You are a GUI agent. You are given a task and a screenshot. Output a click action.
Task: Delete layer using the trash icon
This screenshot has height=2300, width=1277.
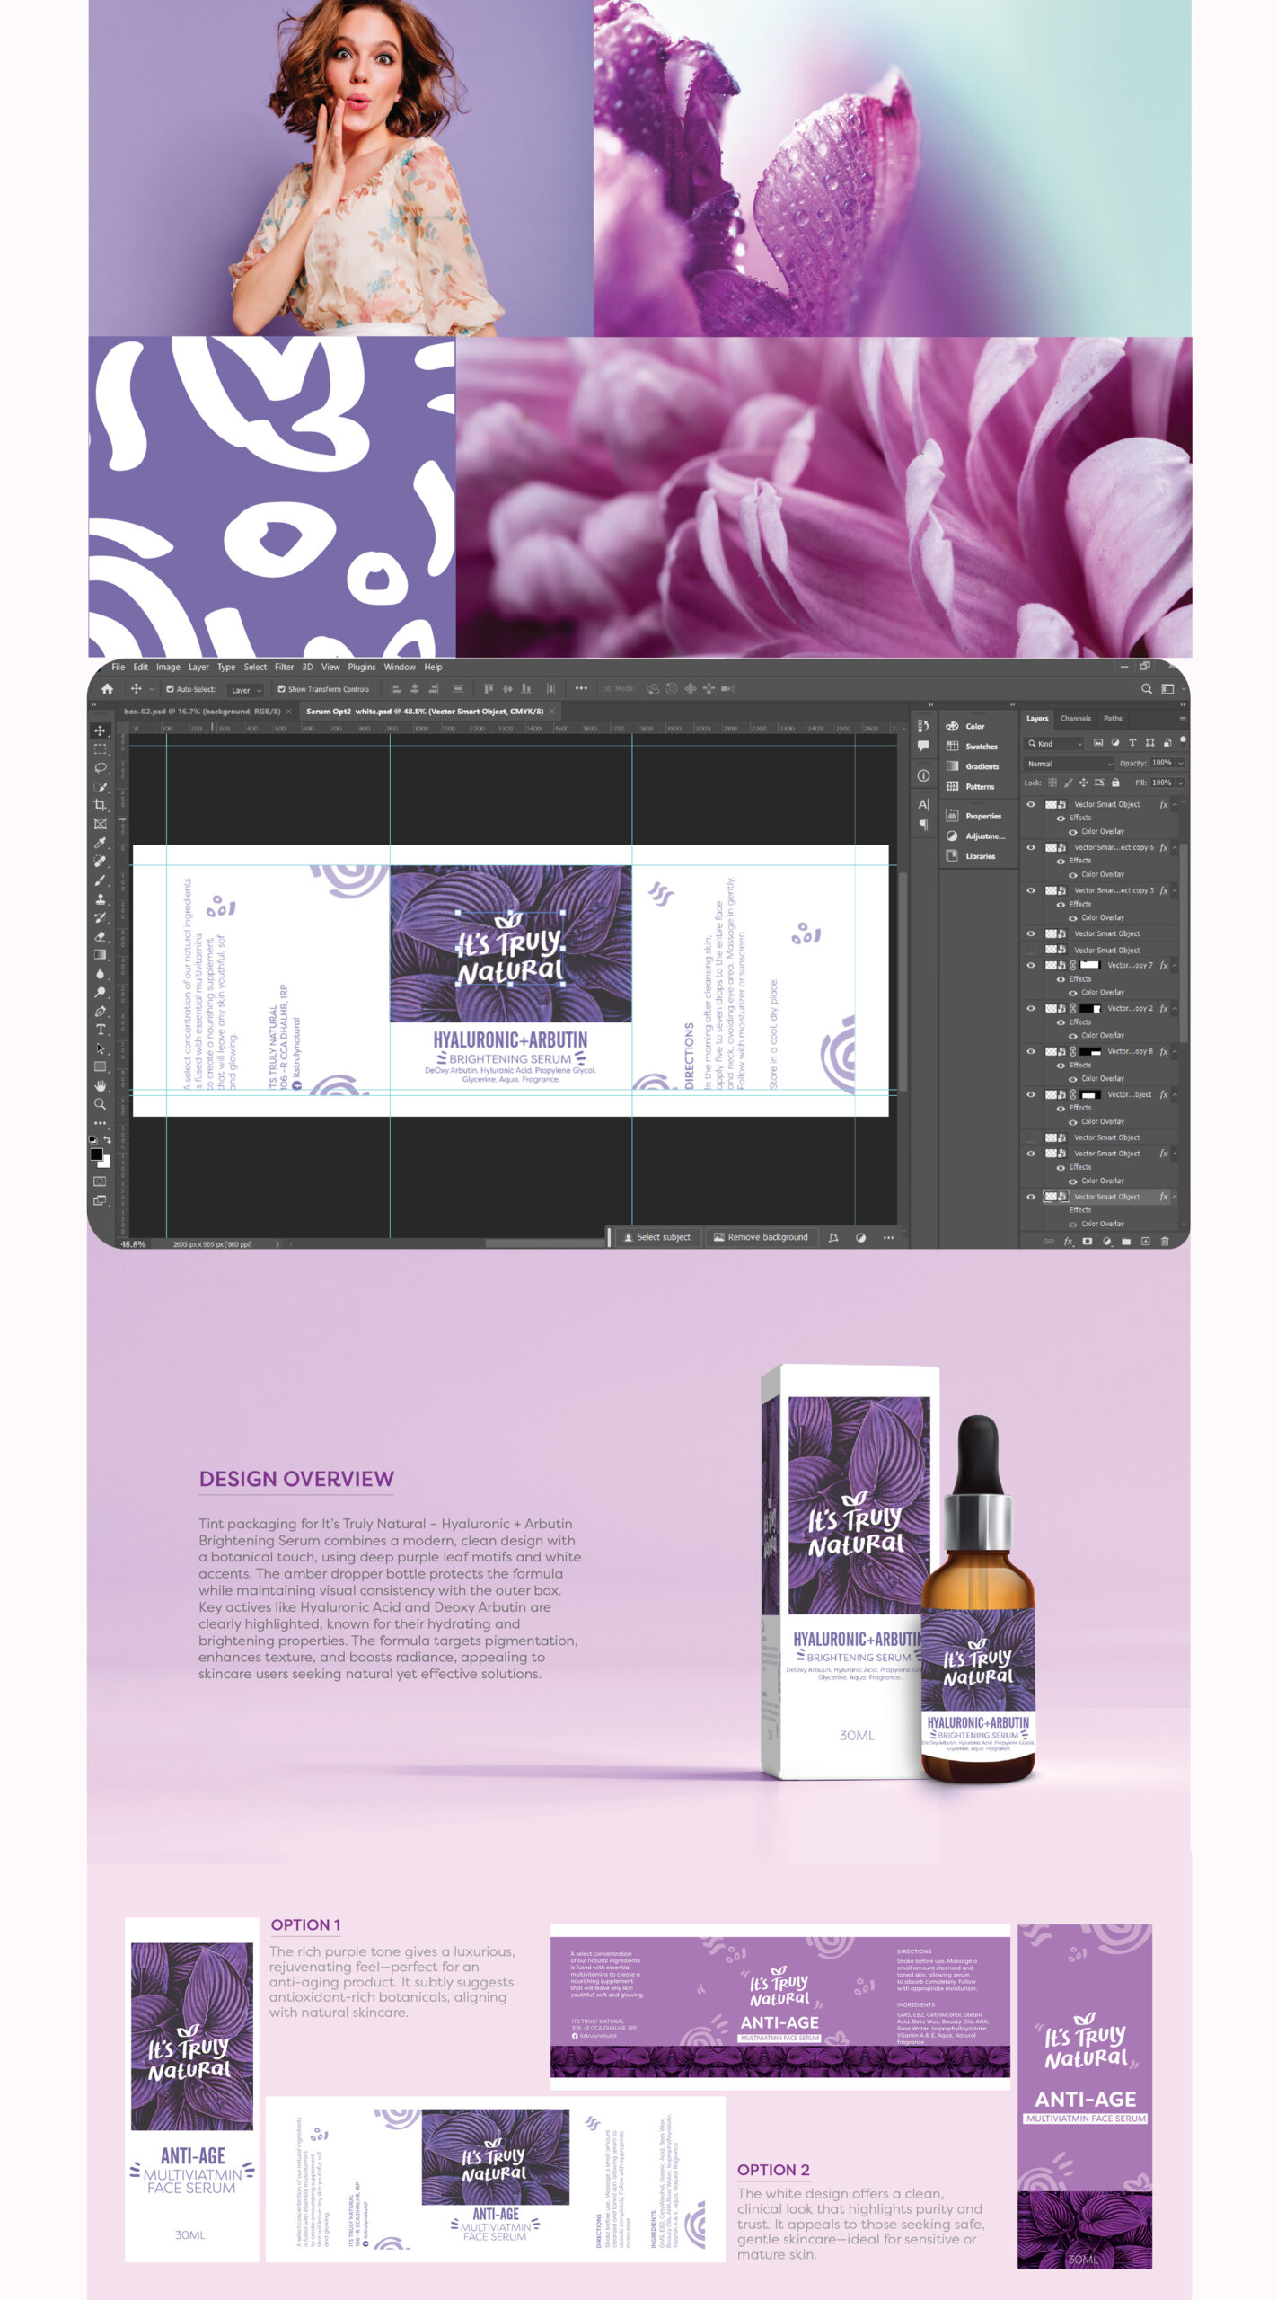point(1165,1242)
